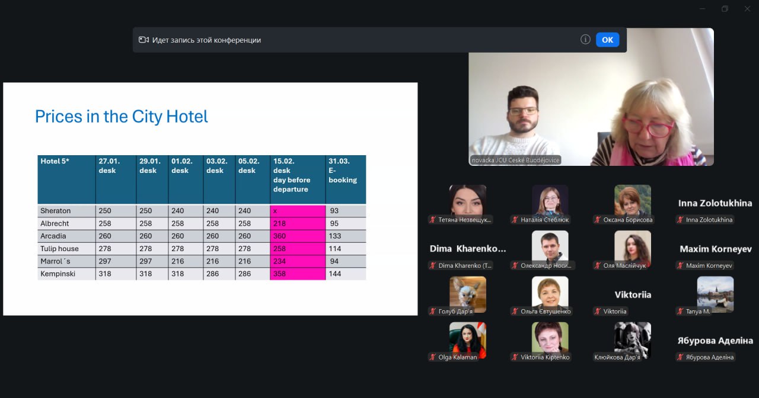This screenshot has height=398, width=759.
Task: Click the recording camera icon in the notification
Action: pos(143,40)
